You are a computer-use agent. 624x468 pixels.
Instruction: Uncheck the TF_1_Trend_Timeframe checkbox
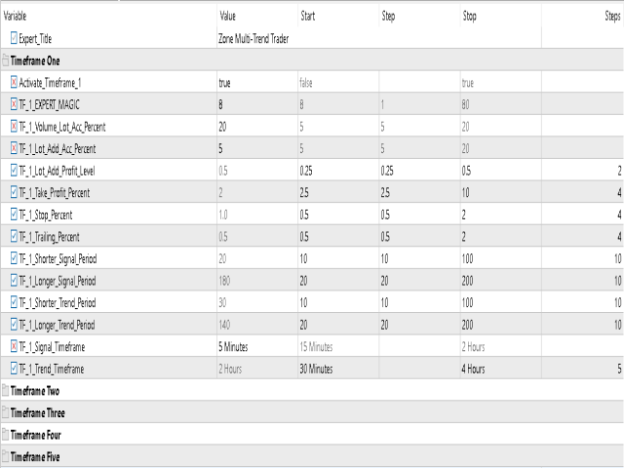pos(14,369)
